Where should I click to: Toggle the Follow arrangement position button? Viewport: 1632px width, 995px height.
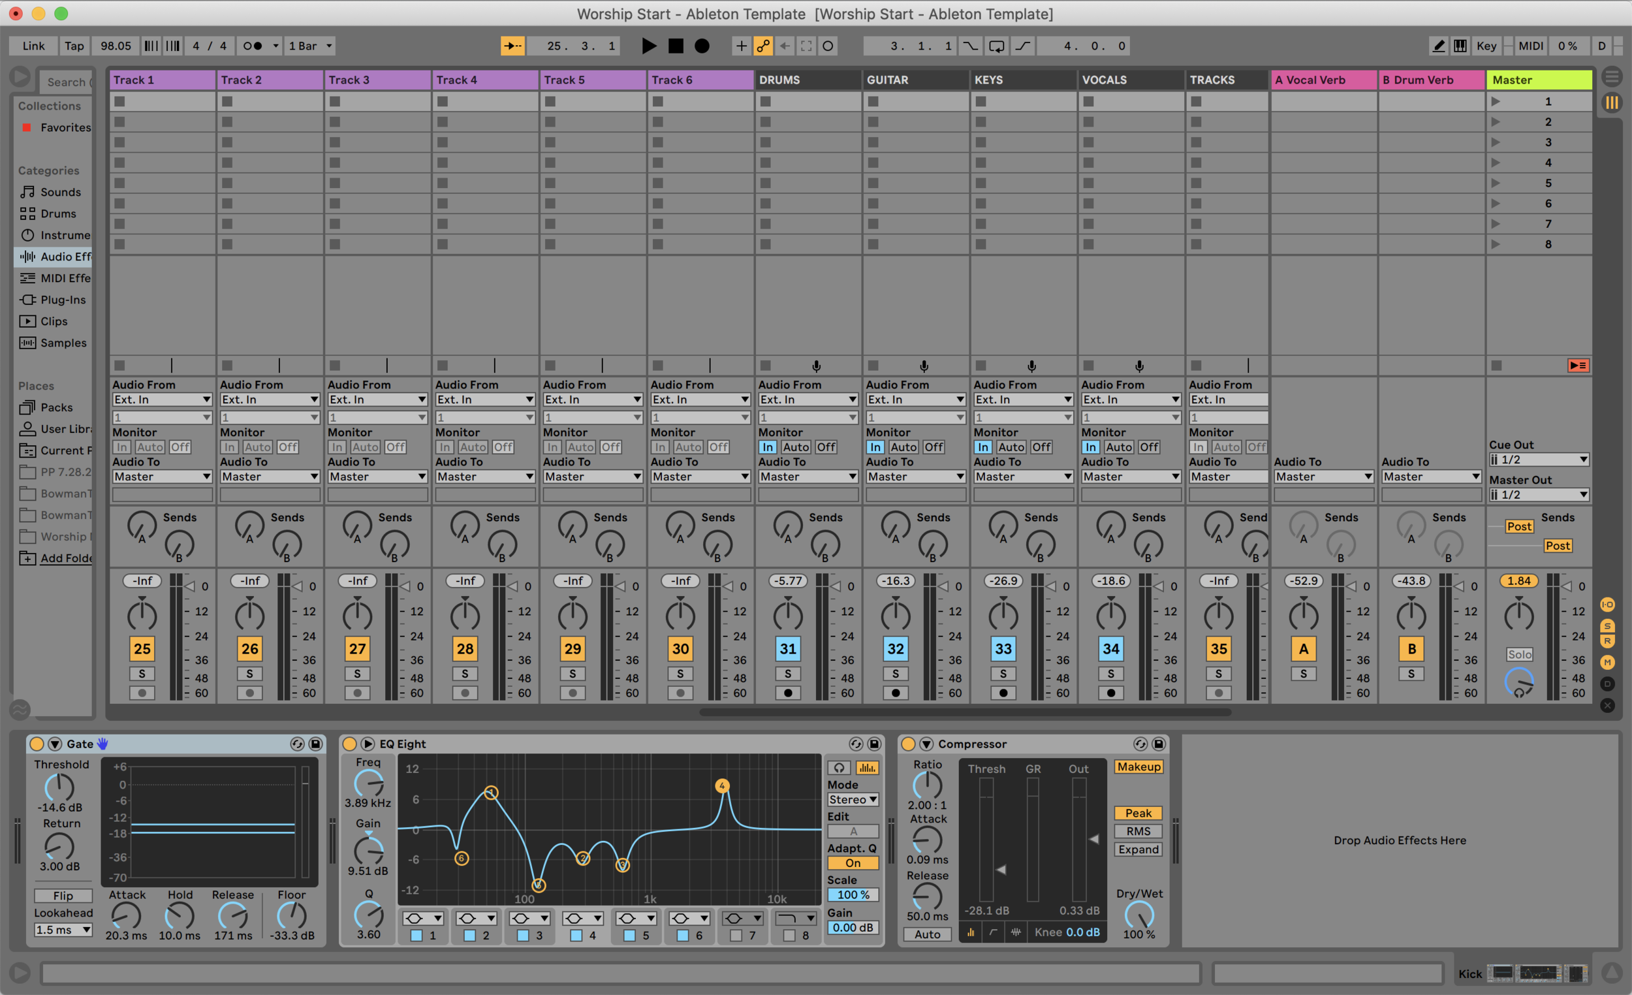pyautogui.click(x=512, y=46)
